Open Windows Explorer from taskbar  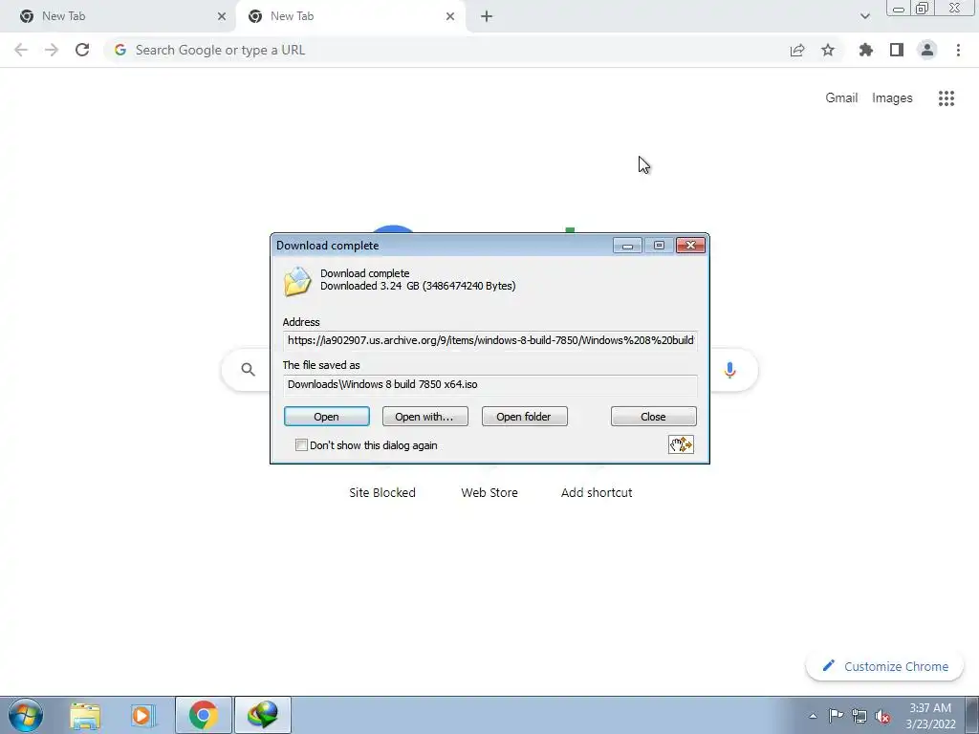(85, 715)
